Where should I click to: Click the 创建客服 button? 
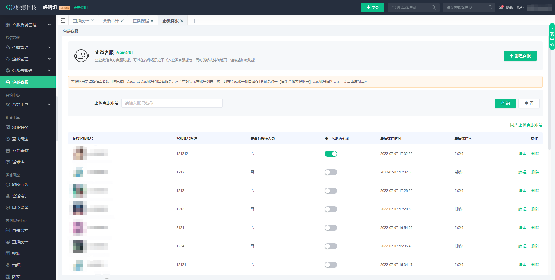pos(520,56)
